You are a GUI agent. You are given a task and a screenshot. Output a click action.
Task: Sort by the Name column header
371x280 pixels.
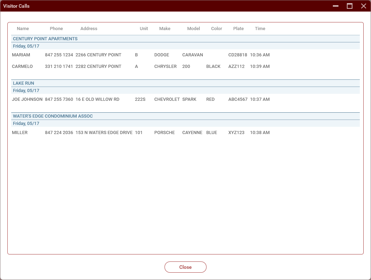pos(23,29)
